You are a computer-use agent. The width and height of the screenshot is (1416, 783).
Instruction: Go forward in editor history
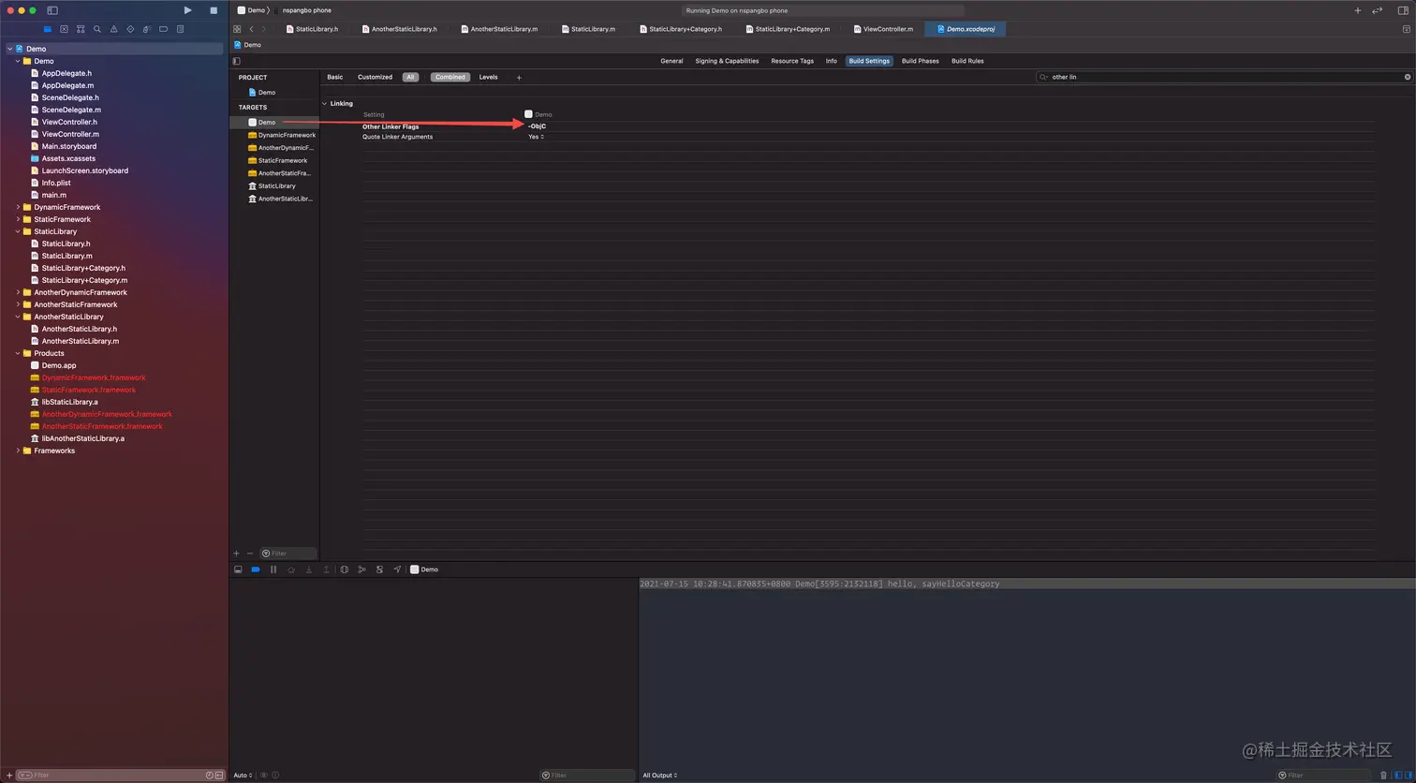coord(264,29)
